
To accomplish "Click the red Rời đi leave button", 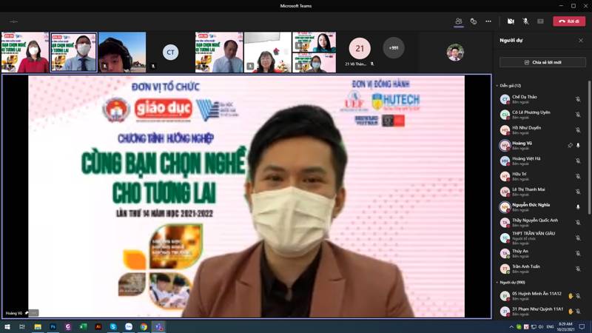I will click(569, 21).
